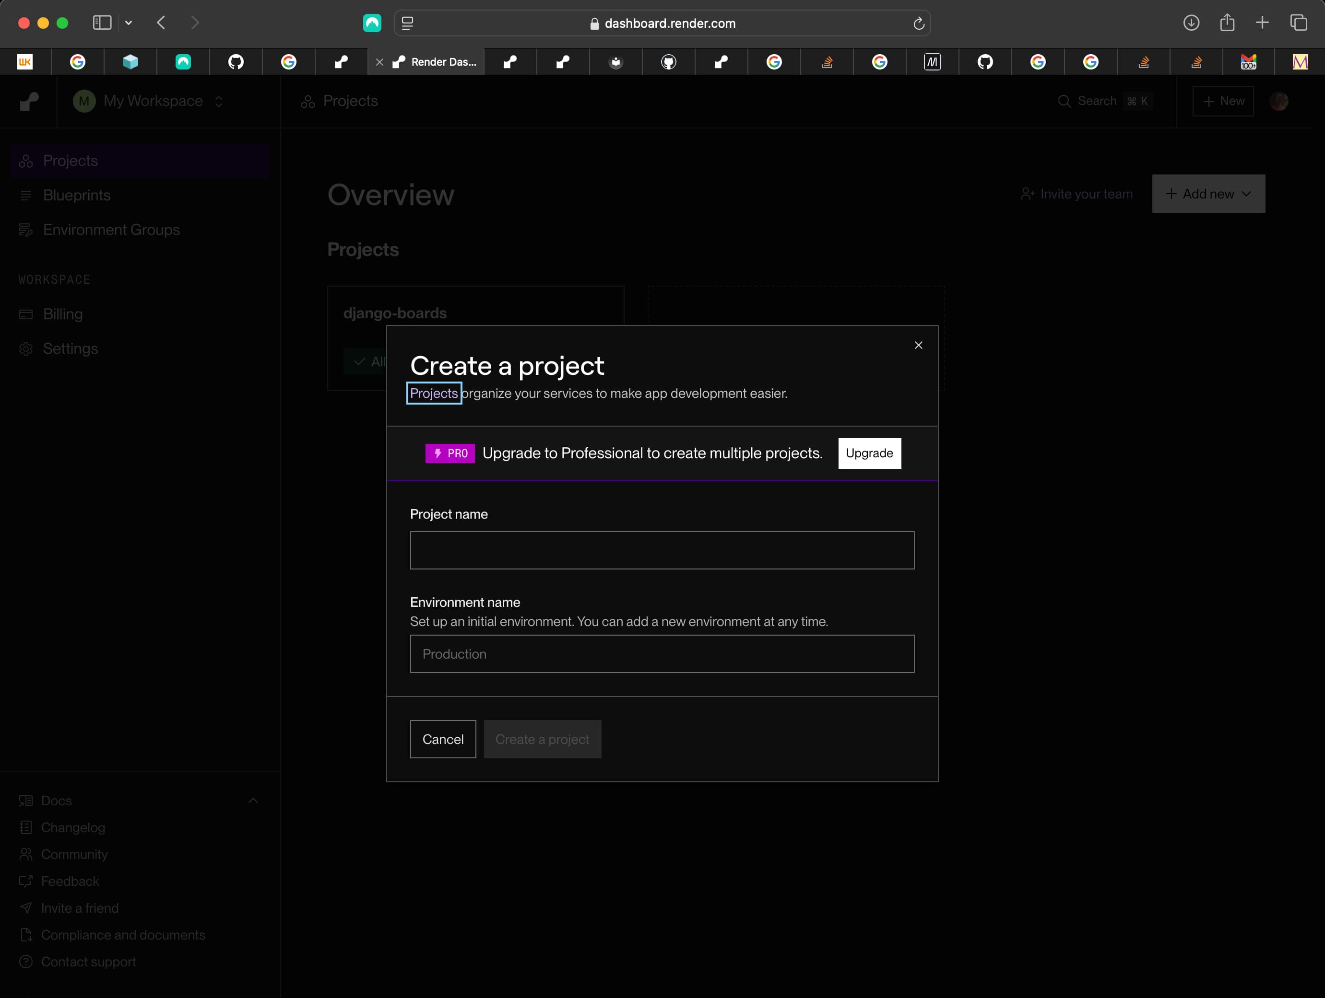The image size is (1325, 998).
Task: Open the Add new dropdown
Action: tap(1208, 194)
